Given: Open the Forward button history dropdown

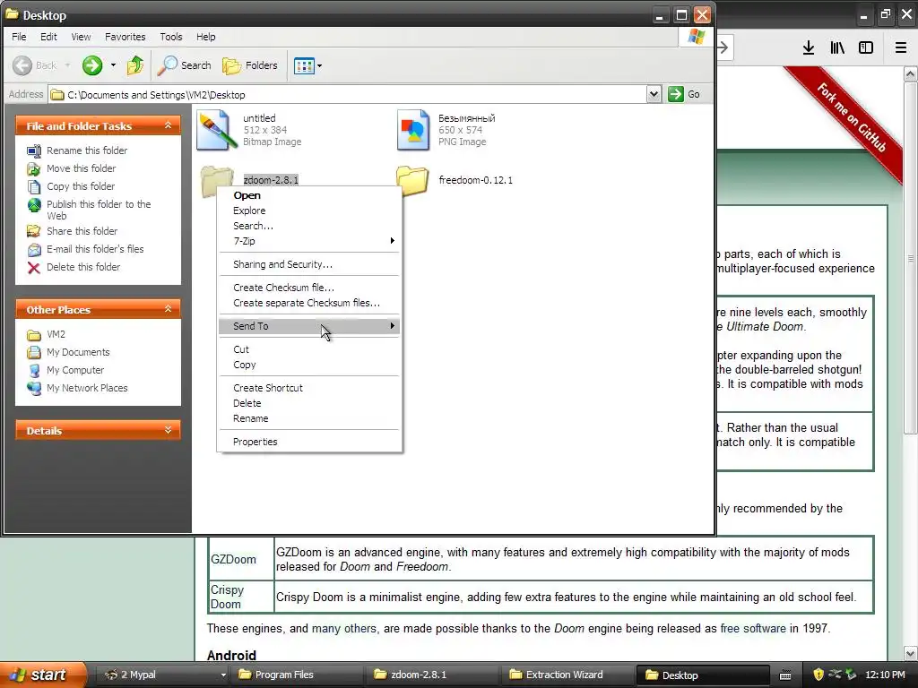Looking at the screenshot, I should tap(113, 65).
